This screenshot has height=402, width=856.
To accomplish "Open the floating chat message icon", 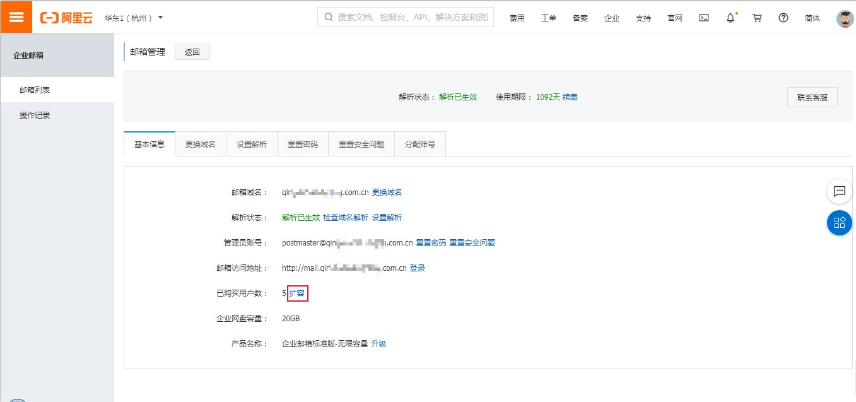I will point(839,191).
